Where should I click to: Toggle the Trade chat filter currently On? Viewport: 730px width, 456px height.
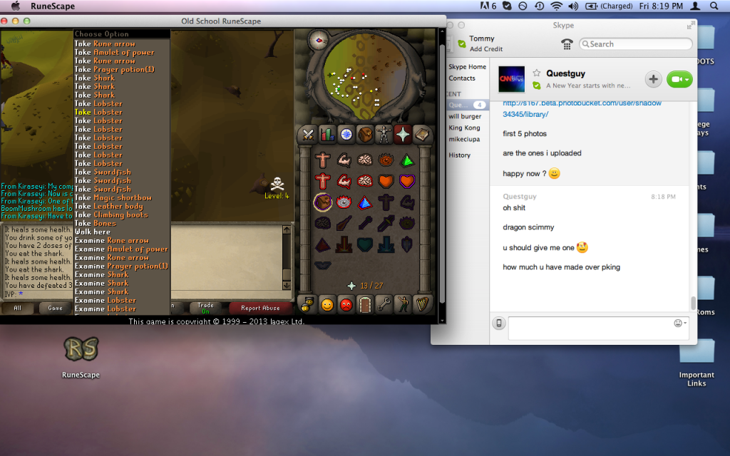click(x=205, y=308)
